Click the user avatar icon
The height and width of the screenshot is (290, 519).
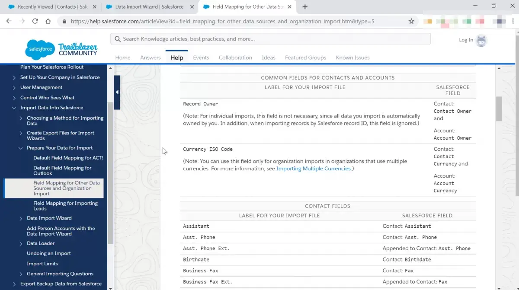tap(481, 40)
